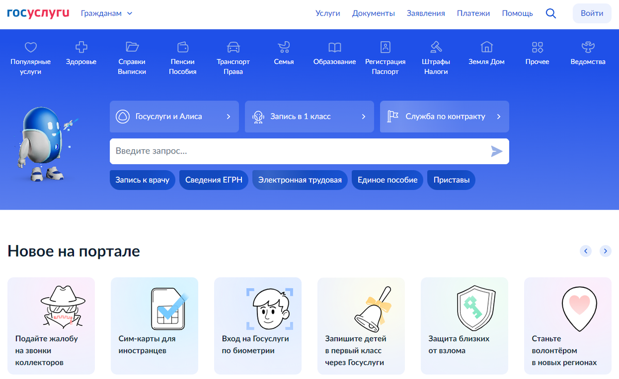Open Земля Дом house icon
619x379 pixels.
[486, 47]
